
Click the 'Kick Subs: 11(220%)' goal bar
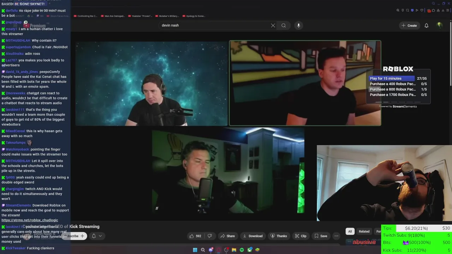click(417, 250)
